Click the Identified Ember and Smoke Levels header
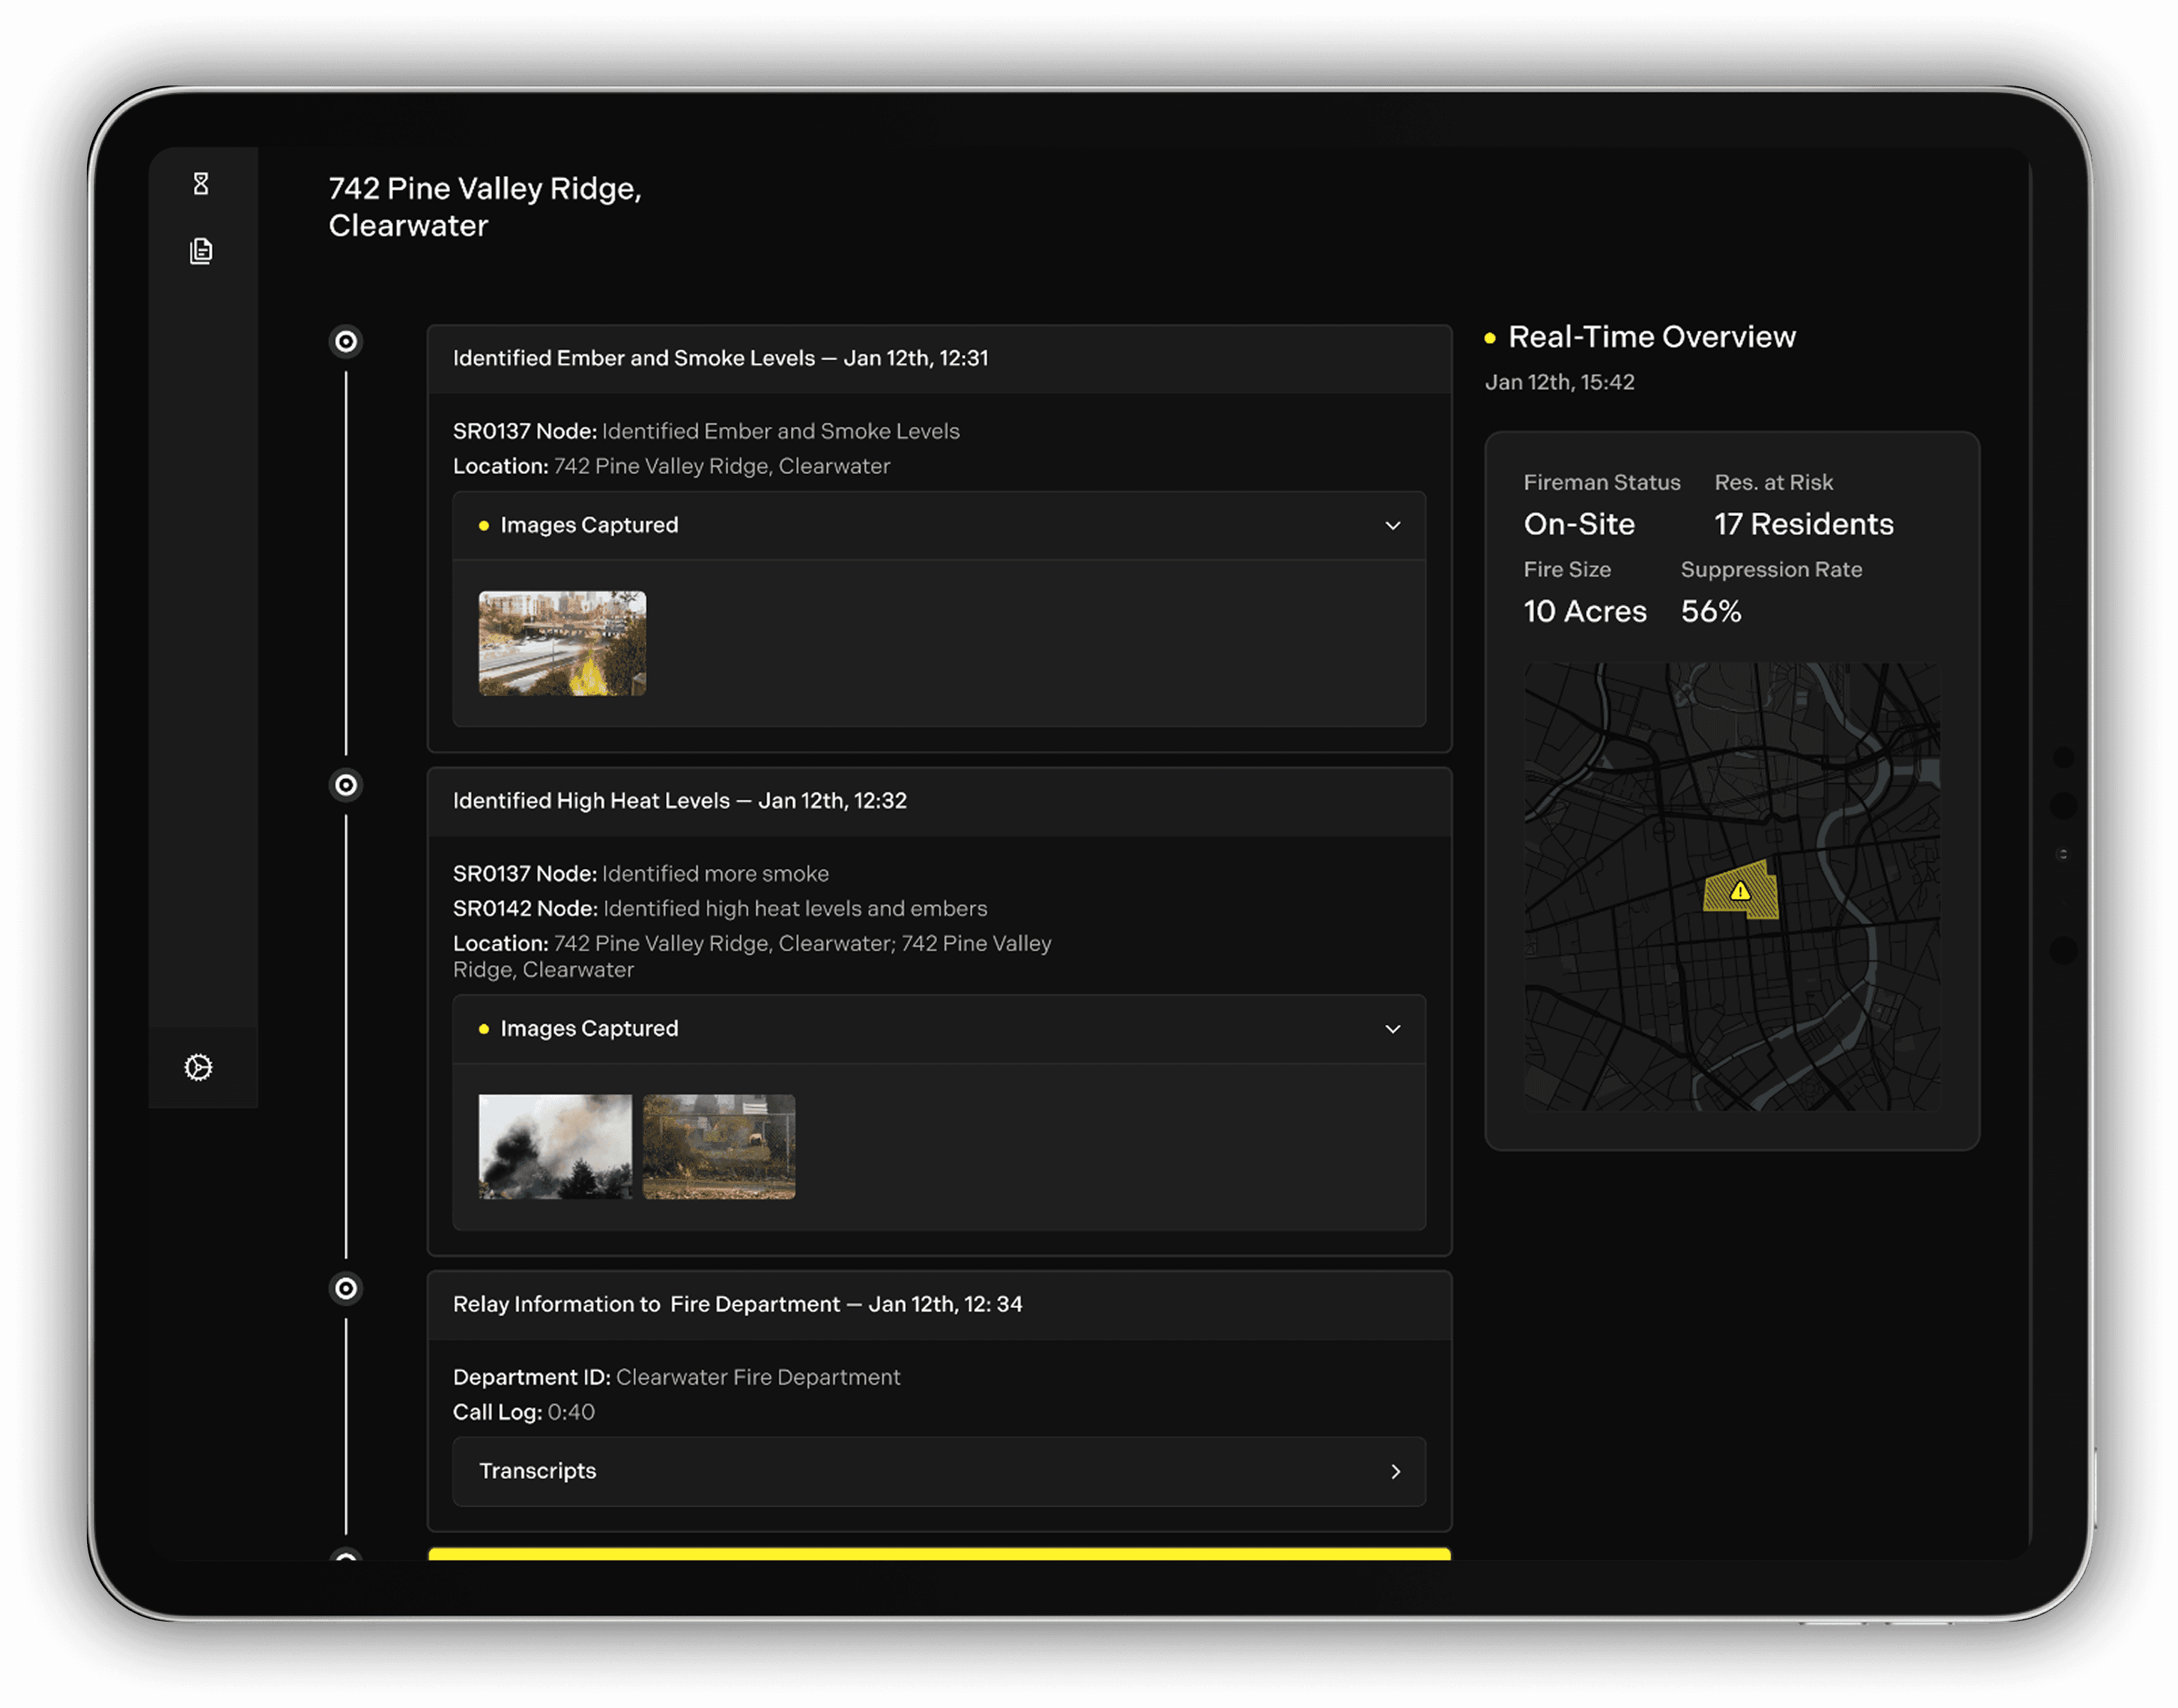Viewport: 2178px width, 1708px height. pos(720,358)
